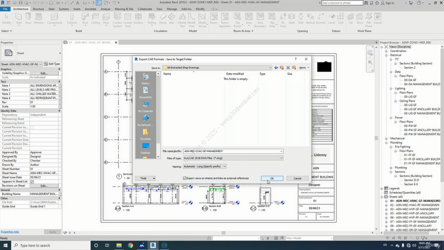Select the Stair tool

tap(172, 18)
